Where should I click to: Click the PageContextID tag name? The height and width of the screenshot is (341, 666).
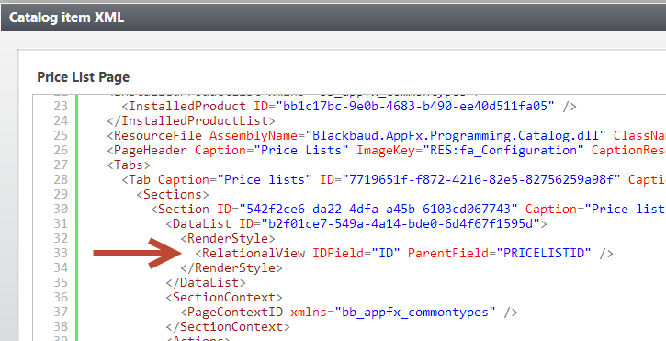pos(235,312)
